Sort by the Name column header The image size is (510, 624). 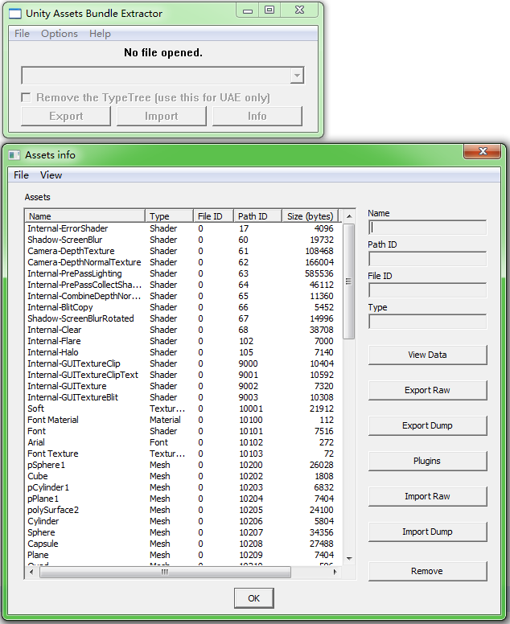coord(85,216)
